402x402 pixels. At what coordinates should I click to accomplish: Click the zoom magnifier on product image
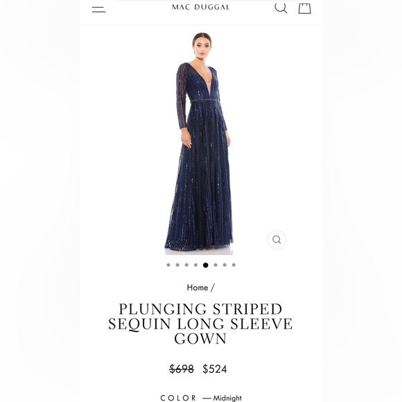277,240
